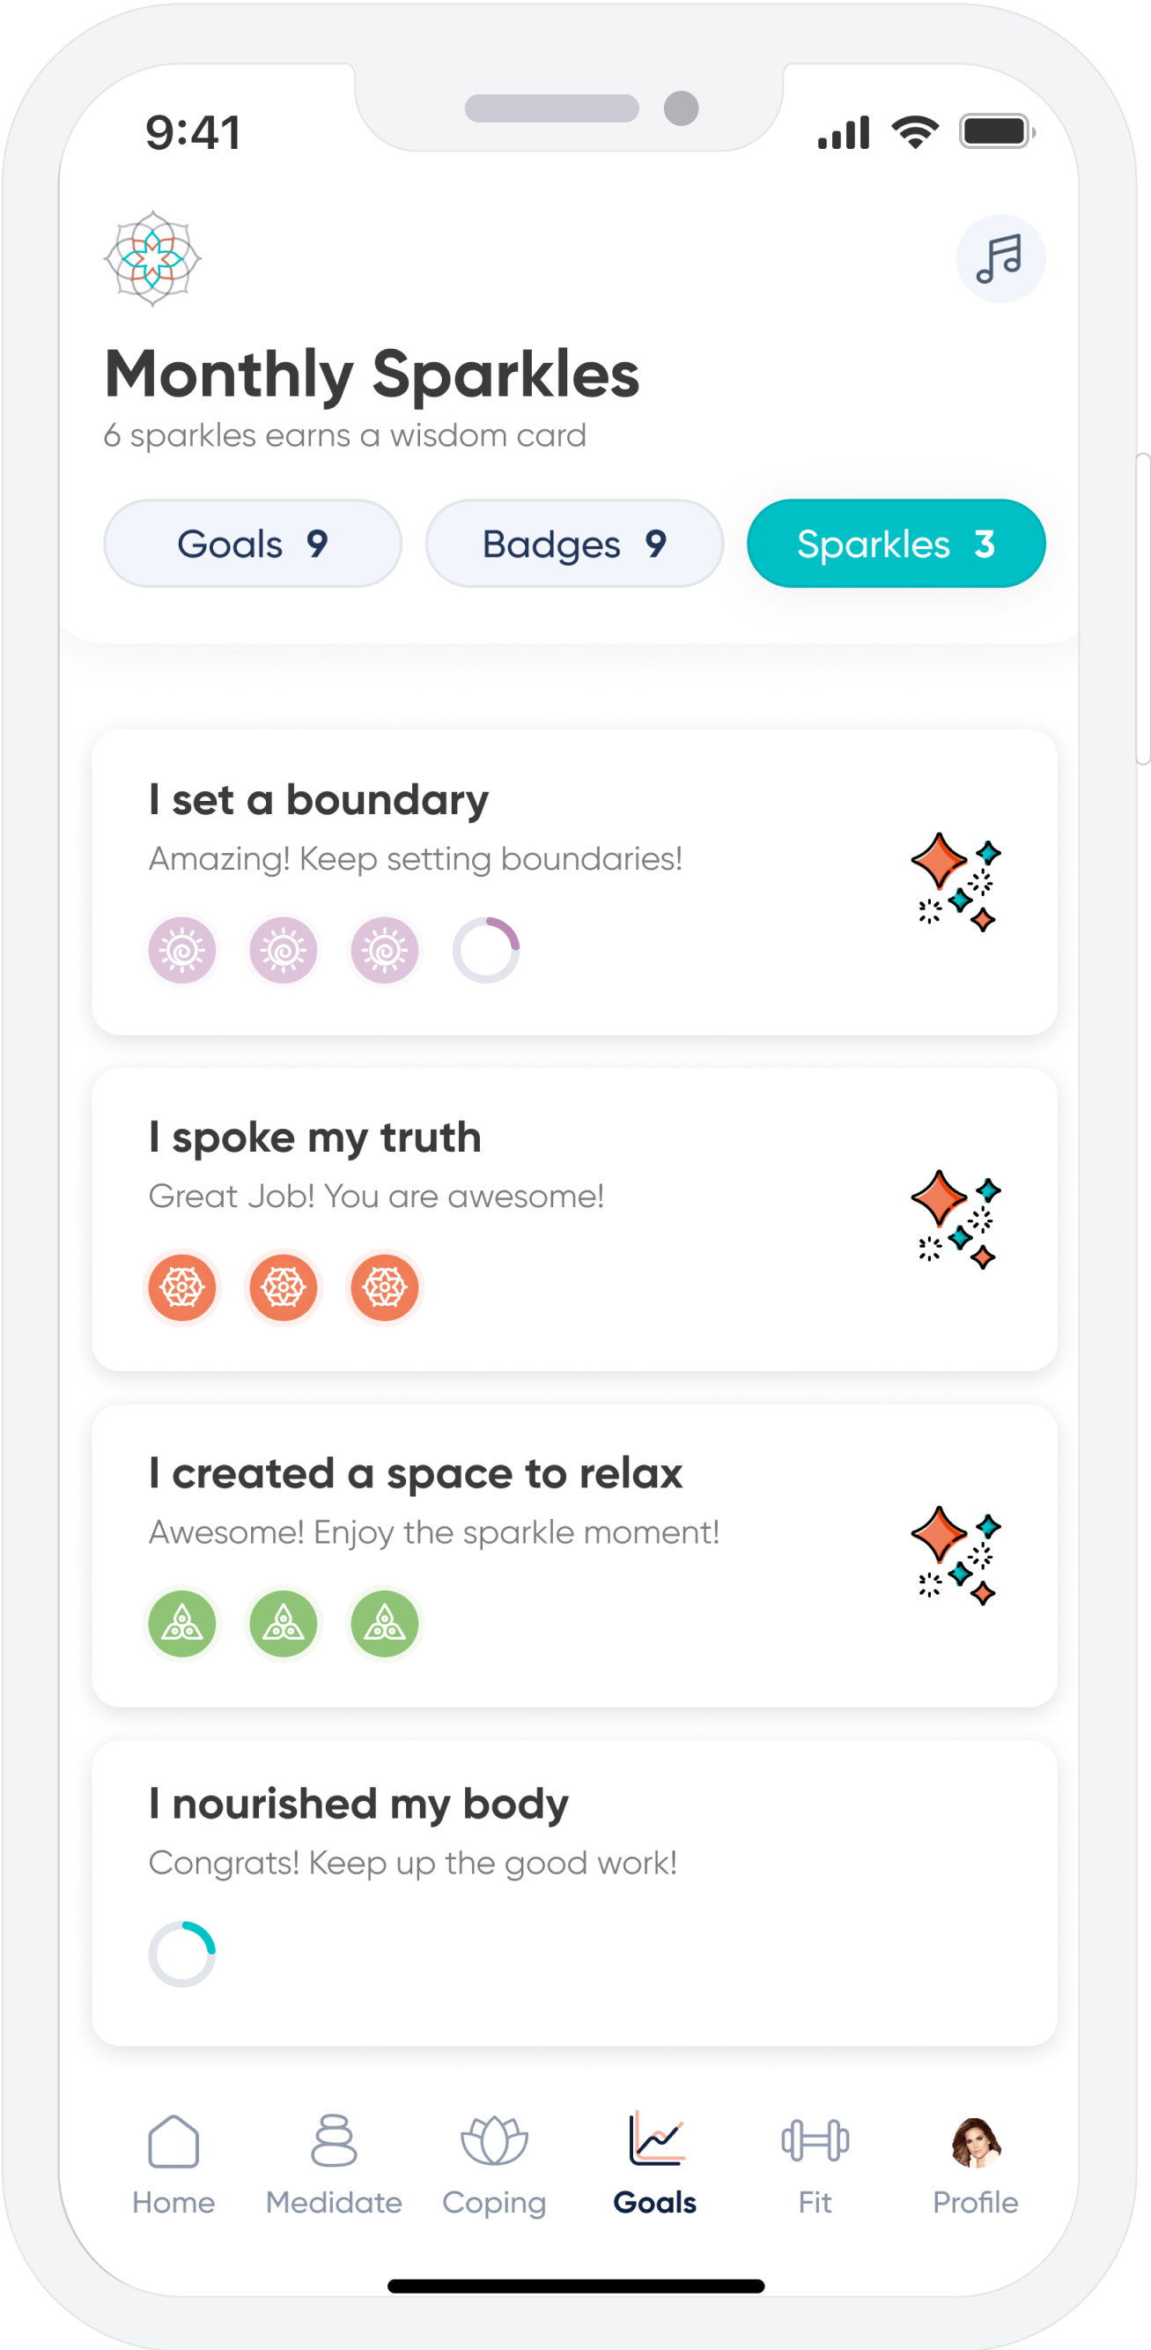This screenshot has width=1151, height=2350.
Task: Tap the mandala app logo
Action: [152, 259]
